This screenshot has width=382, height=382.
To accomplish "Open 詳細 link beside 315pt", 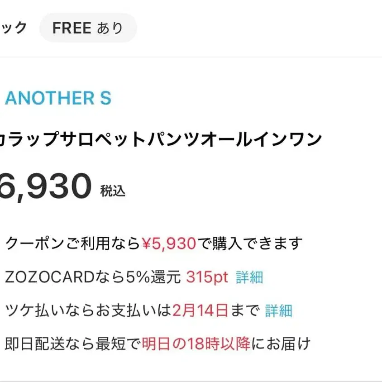I will (249, 277).
